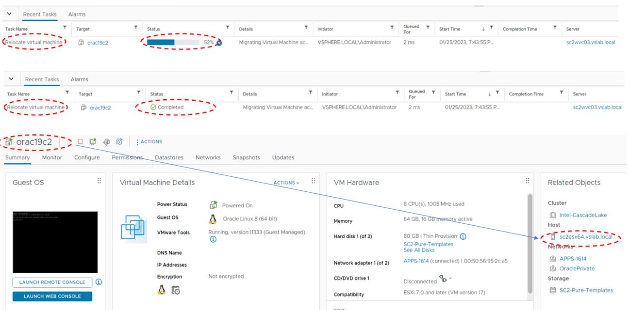
Task: Click the Oracle Linux 8 (64-bit) text
Action: (250, 219)
